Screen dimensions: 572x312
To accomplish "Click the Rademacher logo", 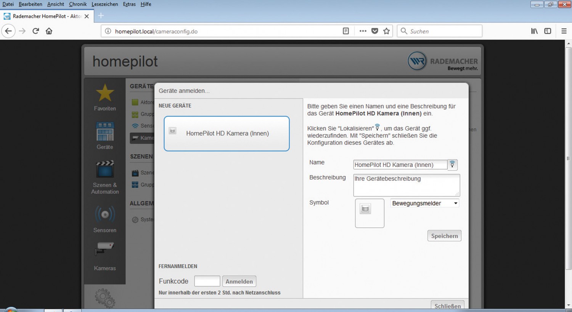I will (x=442, y=61).
